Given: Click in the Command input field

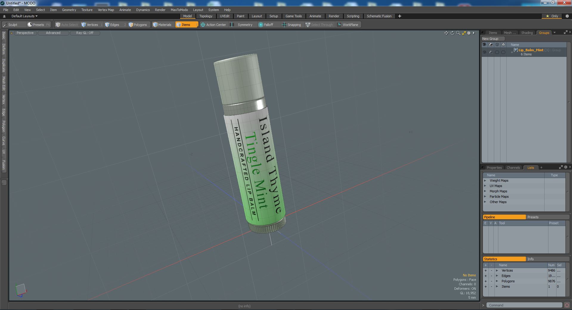Looking at the screenshot, I should pyautogui.click(x=524, y=305).
